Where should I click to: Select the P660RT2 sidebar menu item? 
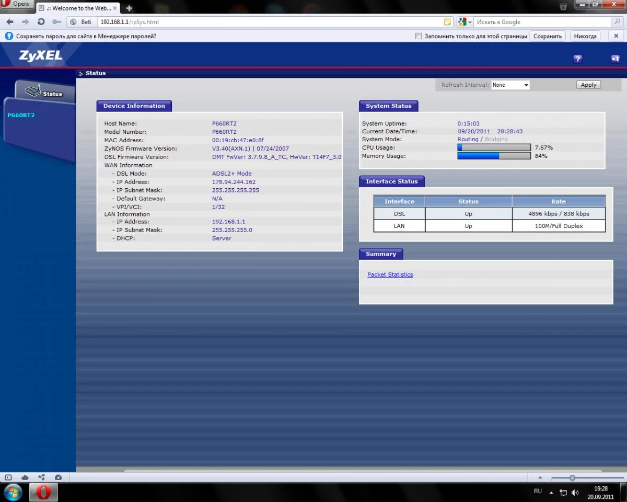click(21, 115)
